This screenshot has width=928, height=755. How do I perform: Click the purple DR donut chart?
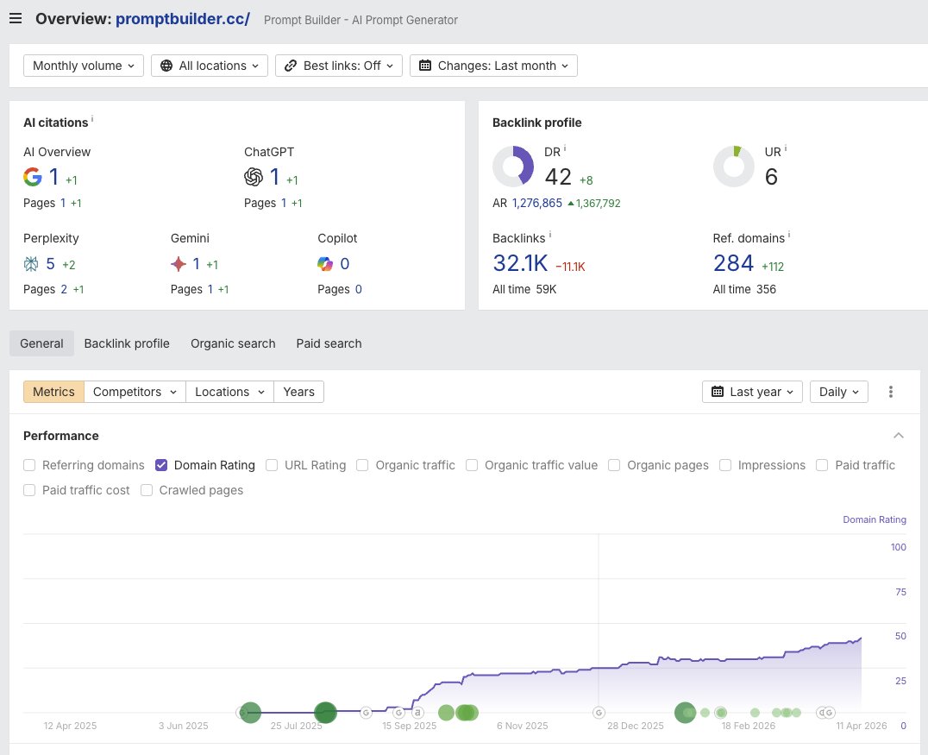click(x=513, y=167)
